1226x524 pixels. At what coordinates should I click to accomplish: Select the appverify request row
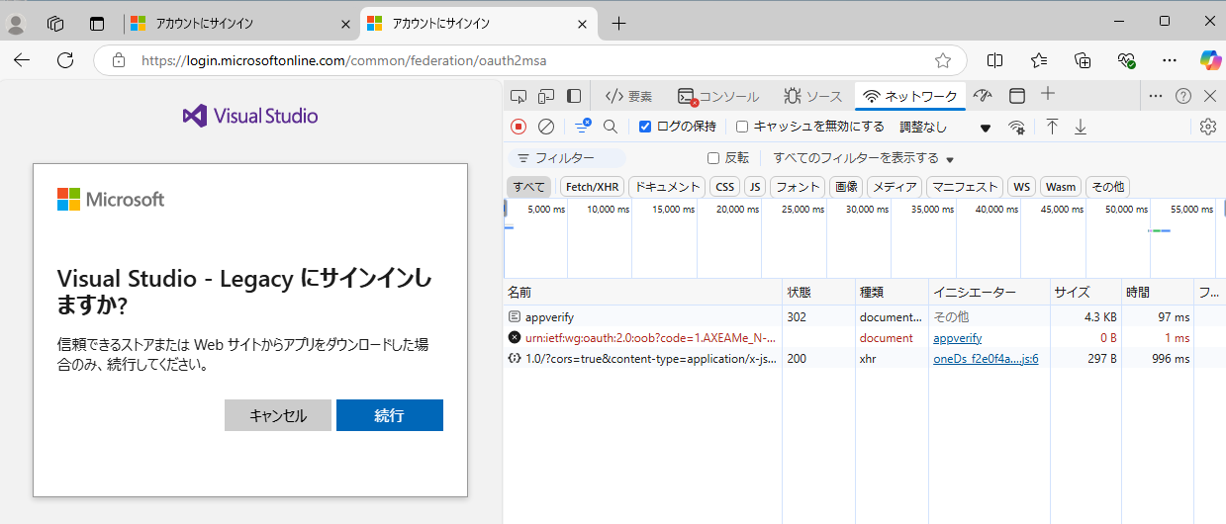click(x=865, y=317)
